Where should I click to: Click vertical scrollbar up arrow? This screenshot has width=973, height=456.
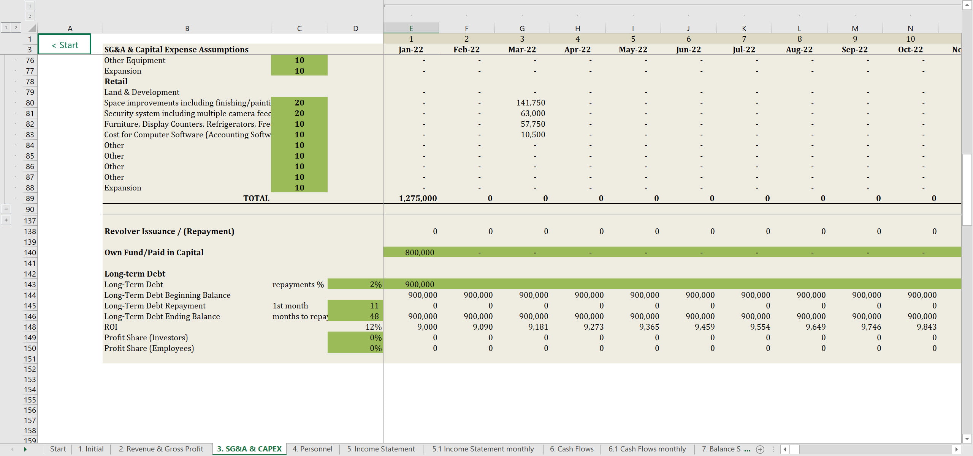967,5
